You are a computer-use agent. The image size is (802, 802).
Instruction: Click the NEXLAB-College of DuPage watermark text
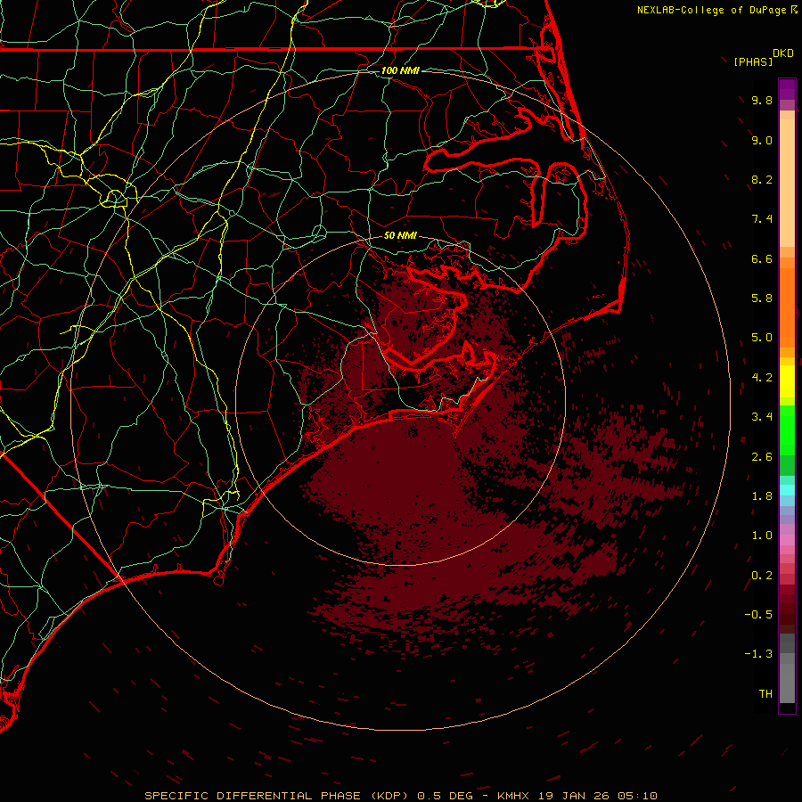coord(711,10)
